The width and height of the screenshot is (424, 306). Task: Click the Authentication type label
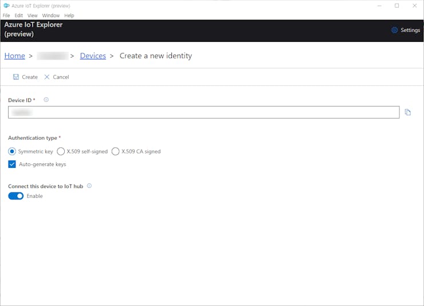[x=33, y=138]
